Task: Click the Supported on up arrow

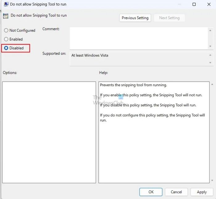Action: click(210, 55)
